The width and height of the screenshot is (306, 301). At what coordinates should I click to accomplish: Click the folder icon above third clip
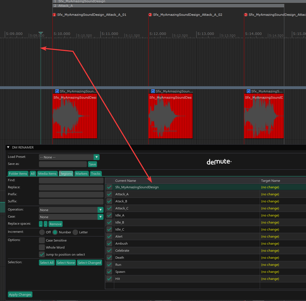[x=249, y=91]
